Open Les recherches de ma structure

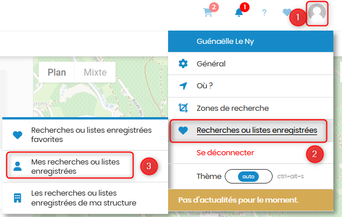[85, 198]
